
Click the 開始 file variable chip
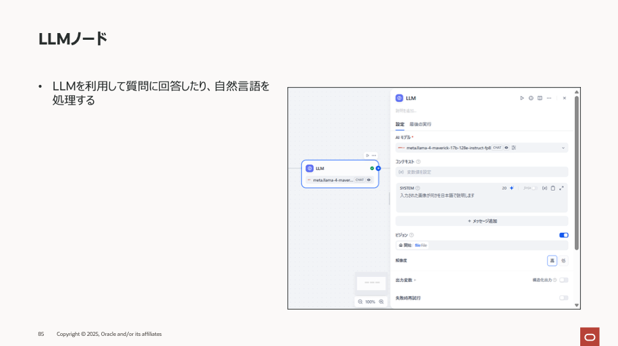pyautogui.click(x=413, y=245)
